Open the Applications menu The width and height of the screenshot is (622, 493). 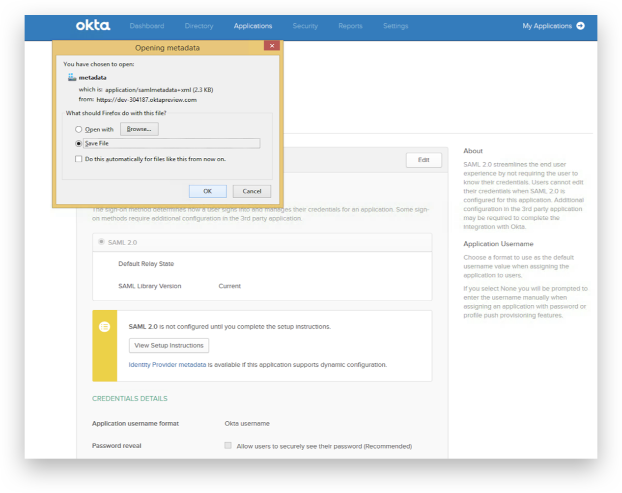pos(253,26)
